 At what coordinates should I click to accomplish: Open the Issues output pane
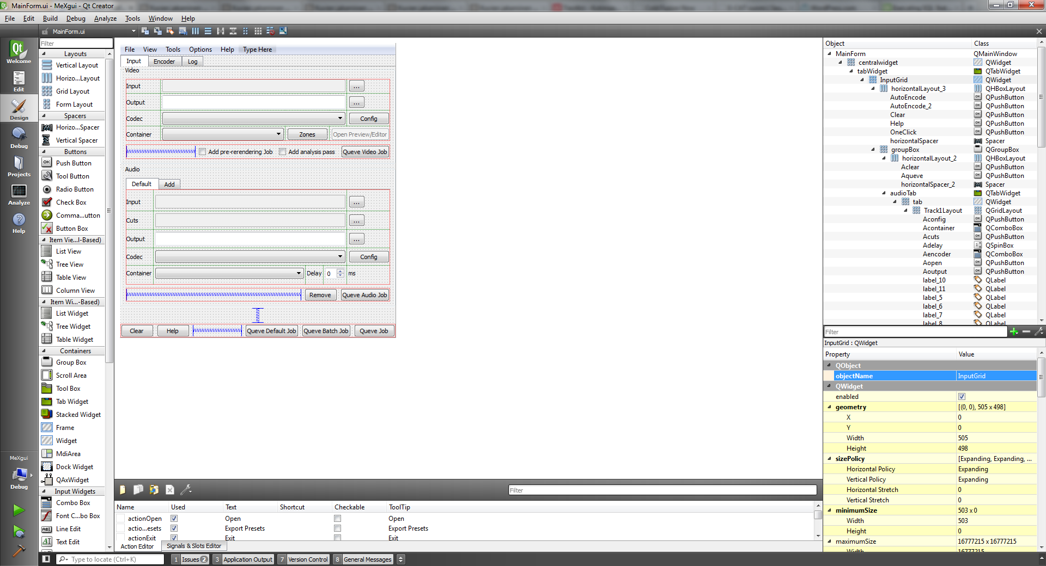pyautogui.click(x=190, y=559)
